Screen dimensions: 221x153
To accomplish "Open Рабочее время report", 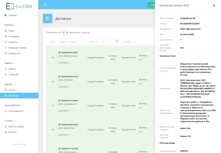I will (16, 127).
